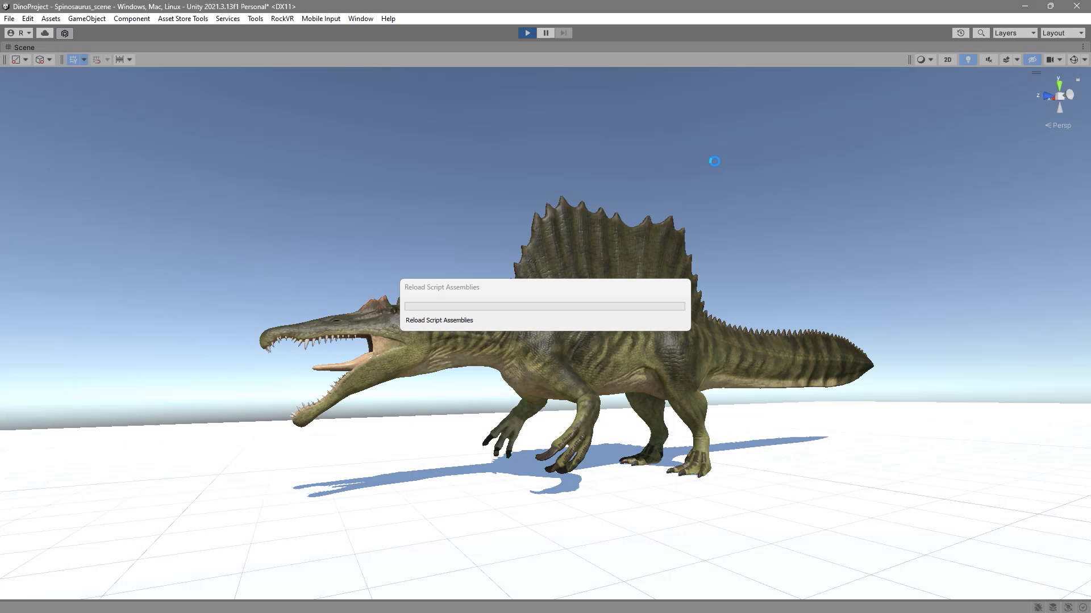The image size is (1091, 613).
Task: Toggle grid visibility on the Y axis
Action: coord(73,60)
